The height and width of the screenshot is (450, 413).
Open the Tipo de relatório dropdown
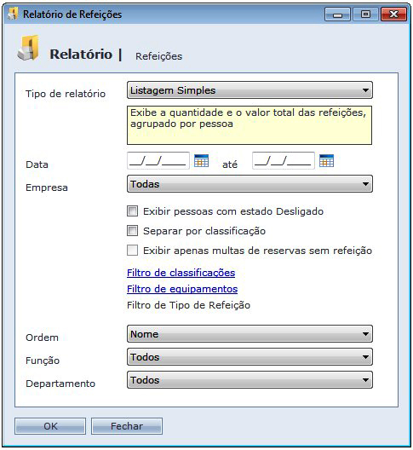[250, 90]
